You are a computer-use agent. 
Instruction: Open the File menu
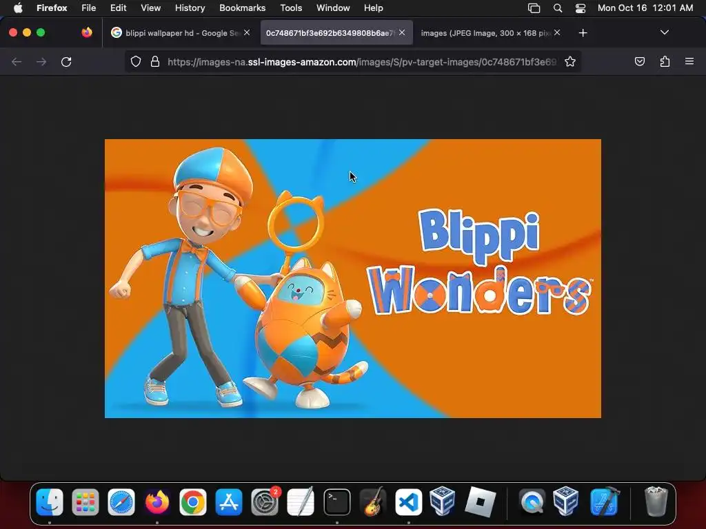(88, 8)
